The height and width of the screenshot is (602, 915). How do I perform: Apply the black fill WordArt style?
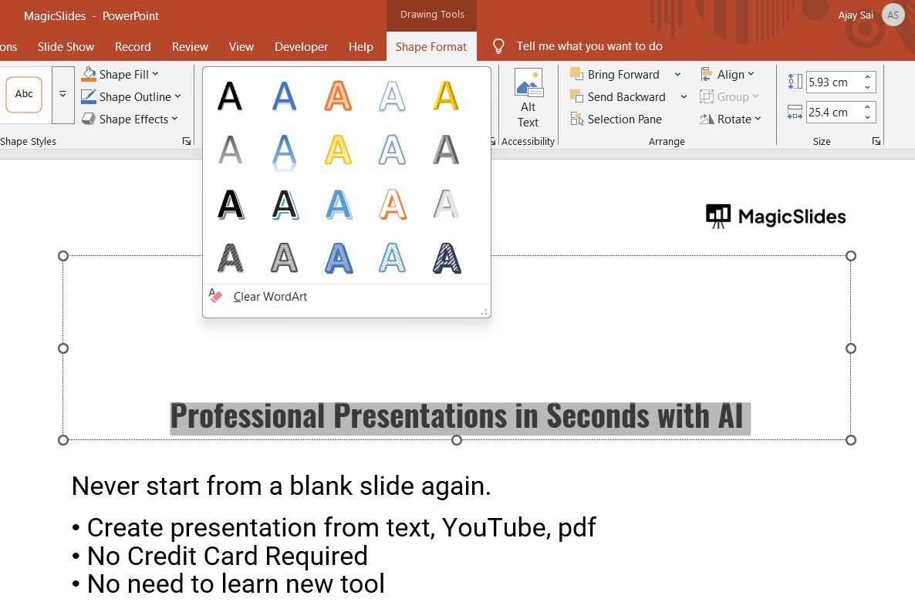coord(230,96)
